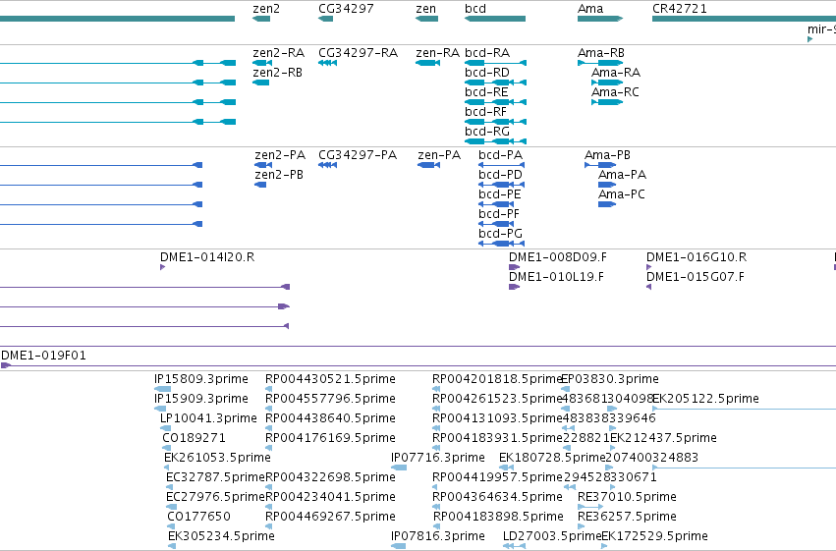Select EST label EK261053.5prime
Image resolution: width=836 pixels, height=551 pixels.
(x=217, y=459)
